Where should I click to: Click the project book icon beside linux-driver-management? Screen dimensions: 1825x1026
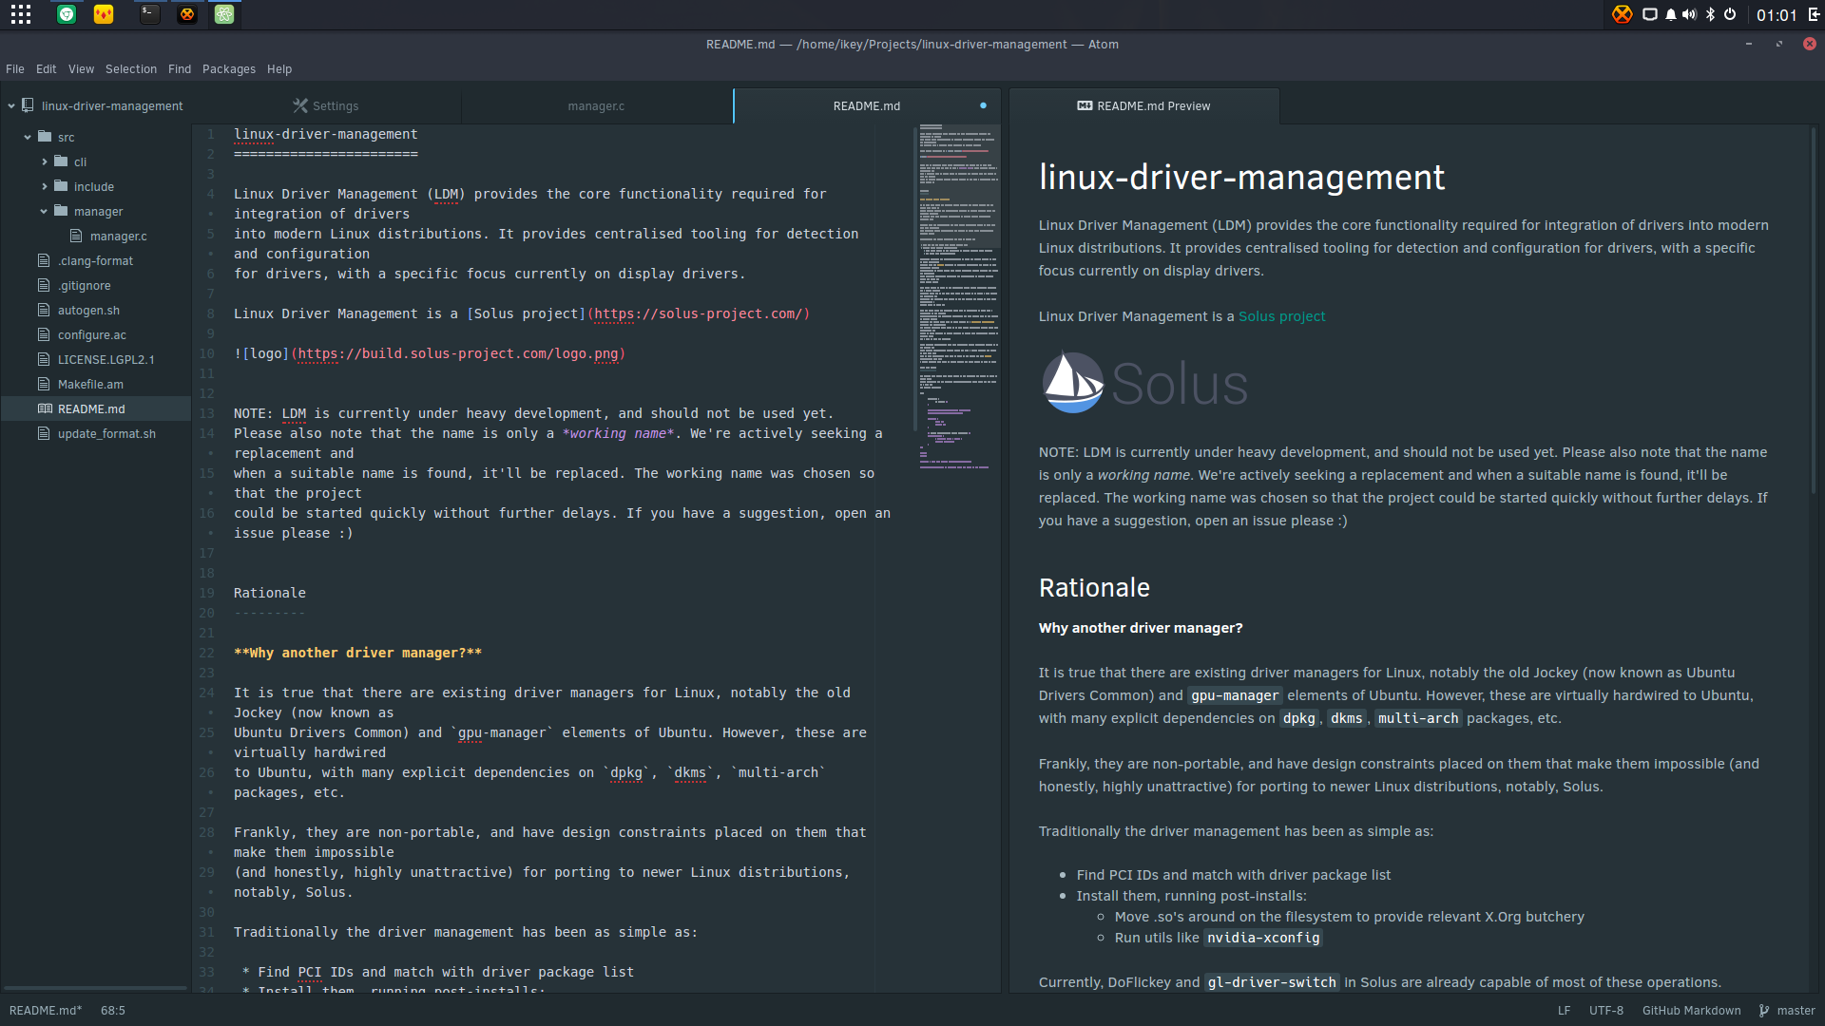click(29, 105)
